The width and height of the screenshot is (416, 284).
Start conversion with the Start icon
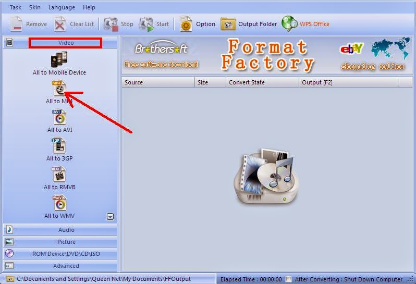146,24
